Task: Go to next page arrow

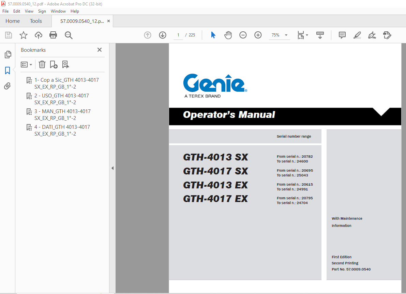Action: point(163,35)
